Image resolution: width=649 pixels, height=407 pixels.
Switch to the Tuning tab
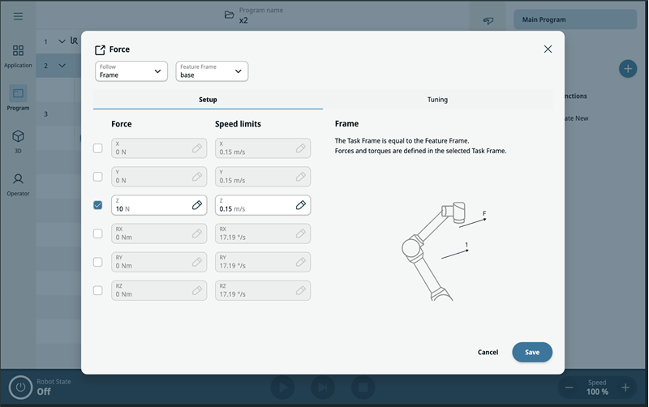click(x=437, y=100)
